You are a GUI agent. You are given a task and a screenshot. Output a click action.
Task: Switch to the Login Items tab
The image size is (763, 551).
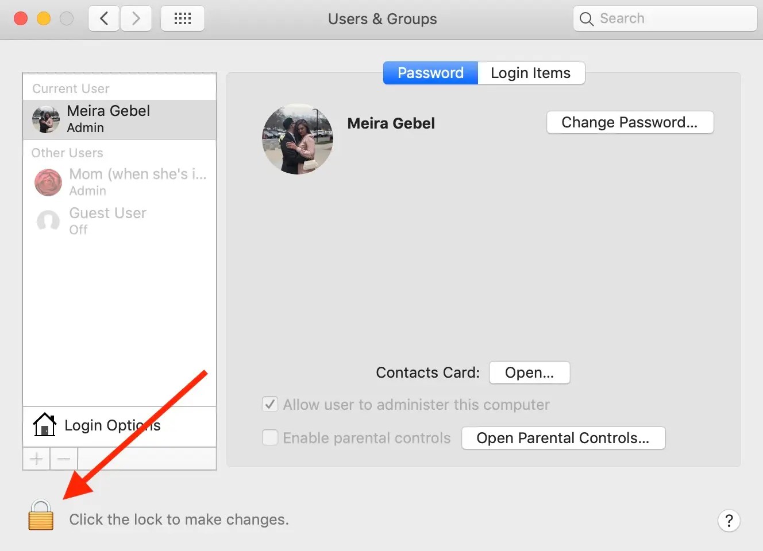tap(531, 73)
